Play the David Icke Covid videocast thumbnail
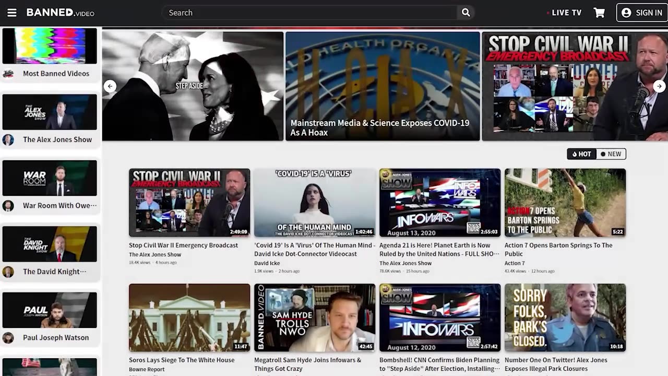The width and height of the screenshot is (668, 376). point(315,203)
